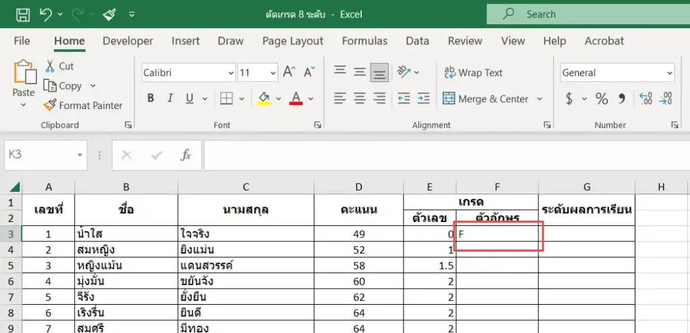
Task: Click Decrease Indent icon
Action: (x=404, y=98)
